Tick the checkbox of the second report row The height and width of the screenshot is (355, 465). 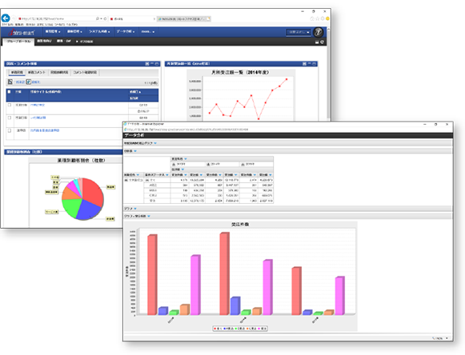point(10,118)
